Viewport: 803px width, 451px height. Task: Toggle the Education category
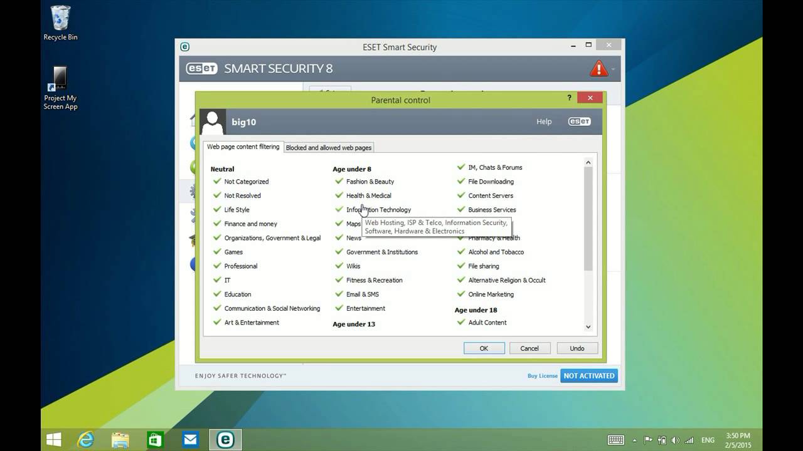tap(217, 294)
